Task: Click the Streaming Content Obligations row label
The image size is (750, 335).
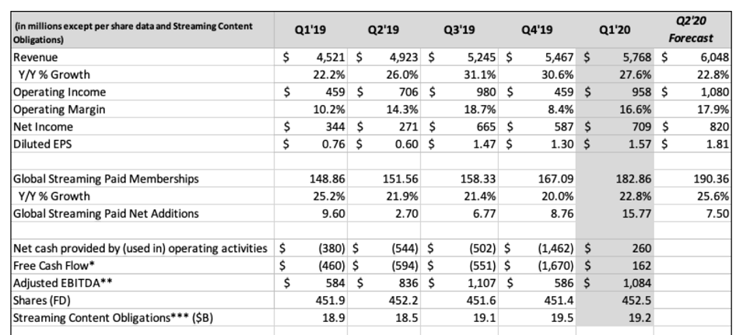Action: (109, 318)
